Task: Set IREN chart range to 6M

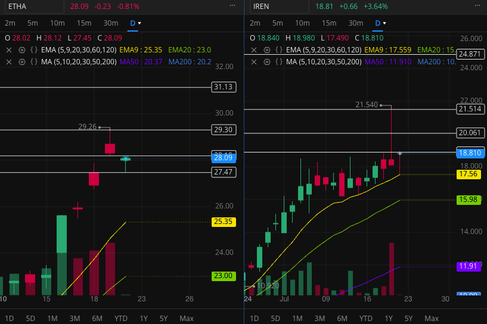Action: pyautogui.click(x=342, y=319)
